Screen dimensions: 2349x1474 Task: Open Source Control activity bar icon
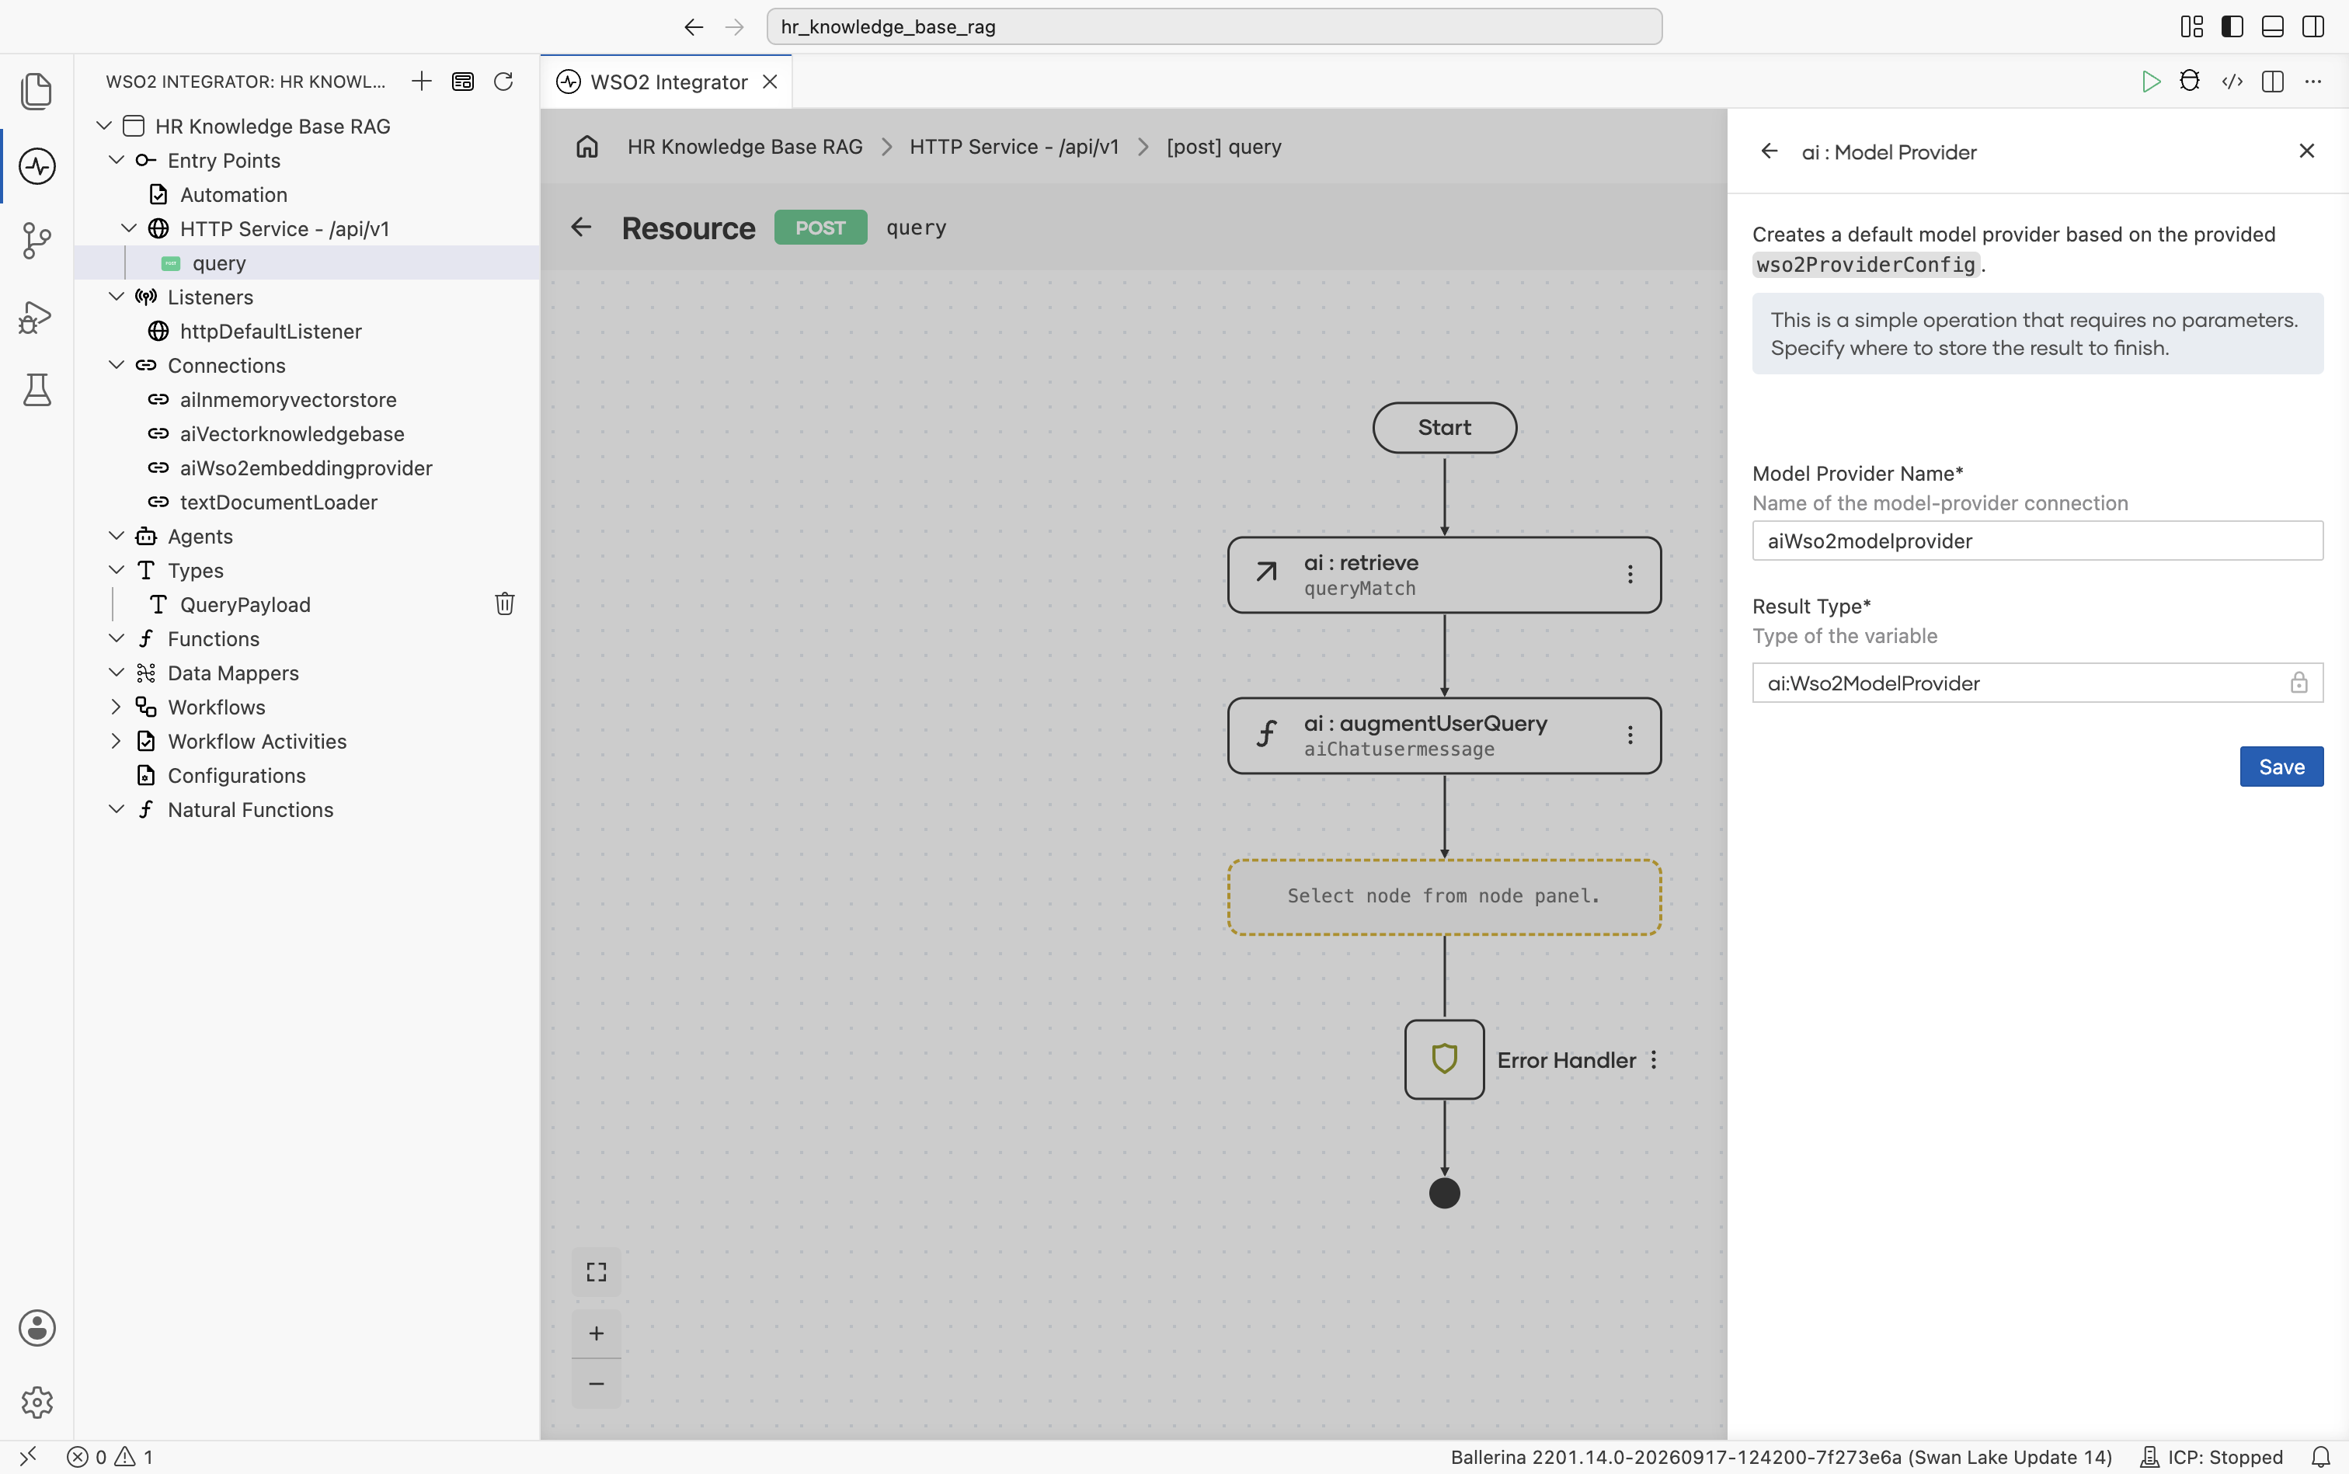tap(37, 240)
